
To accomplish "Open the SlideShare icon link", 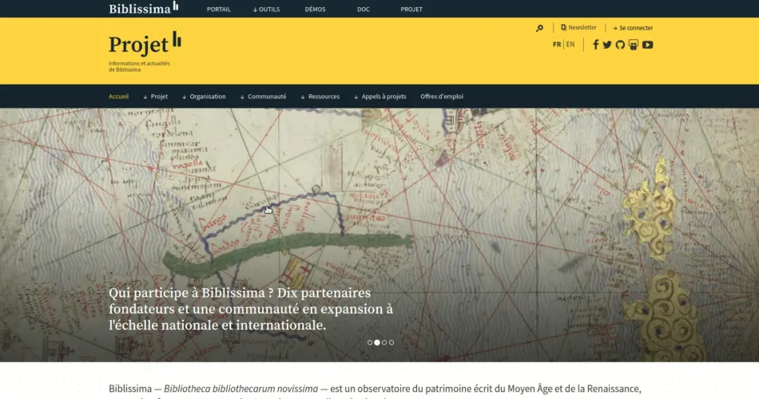I will 634,45.
